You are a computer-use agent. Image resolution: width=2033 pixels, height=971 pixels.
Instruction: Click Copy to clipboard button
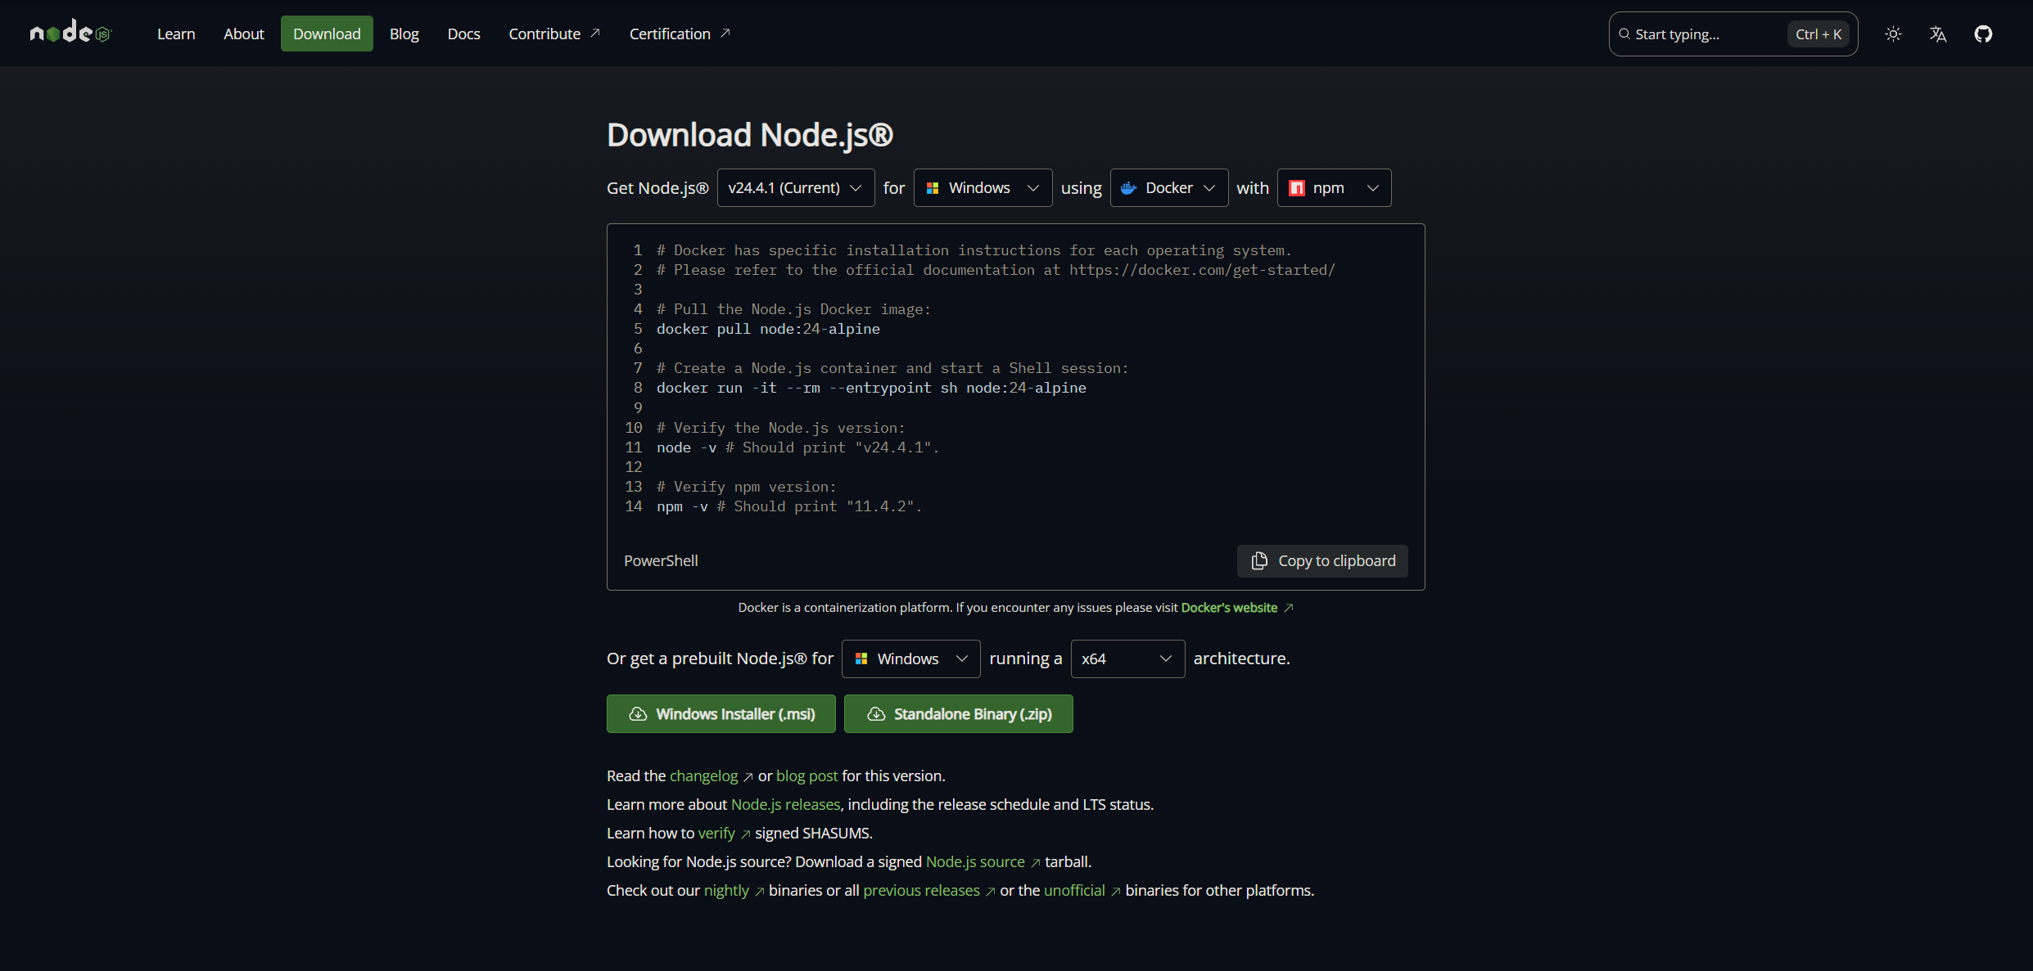1322,560
